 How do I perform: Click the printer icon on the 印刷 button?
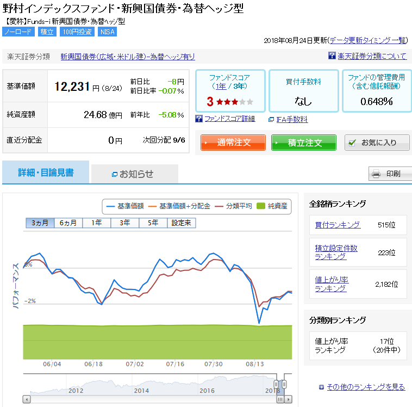(376, 174)
